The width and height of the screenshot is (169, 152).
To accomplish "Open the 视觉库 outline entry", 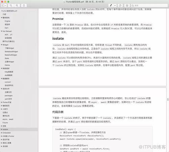I will pos(7,24).
